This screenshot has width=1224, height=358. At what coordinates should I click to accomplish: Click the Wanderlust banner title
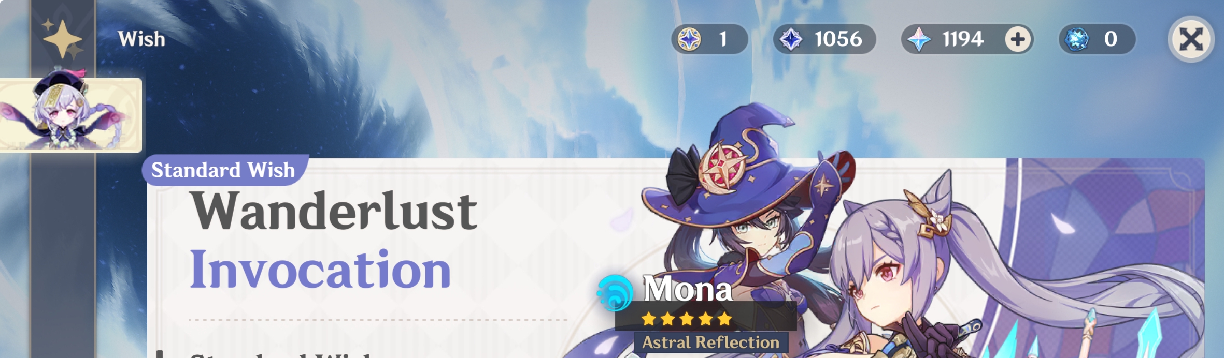pos(333,211)
